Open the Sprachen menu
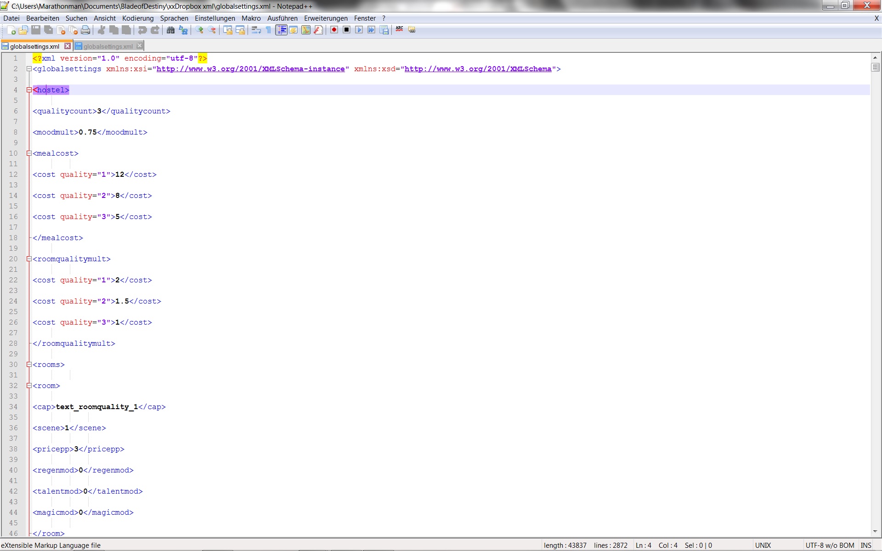 [174, 18]
